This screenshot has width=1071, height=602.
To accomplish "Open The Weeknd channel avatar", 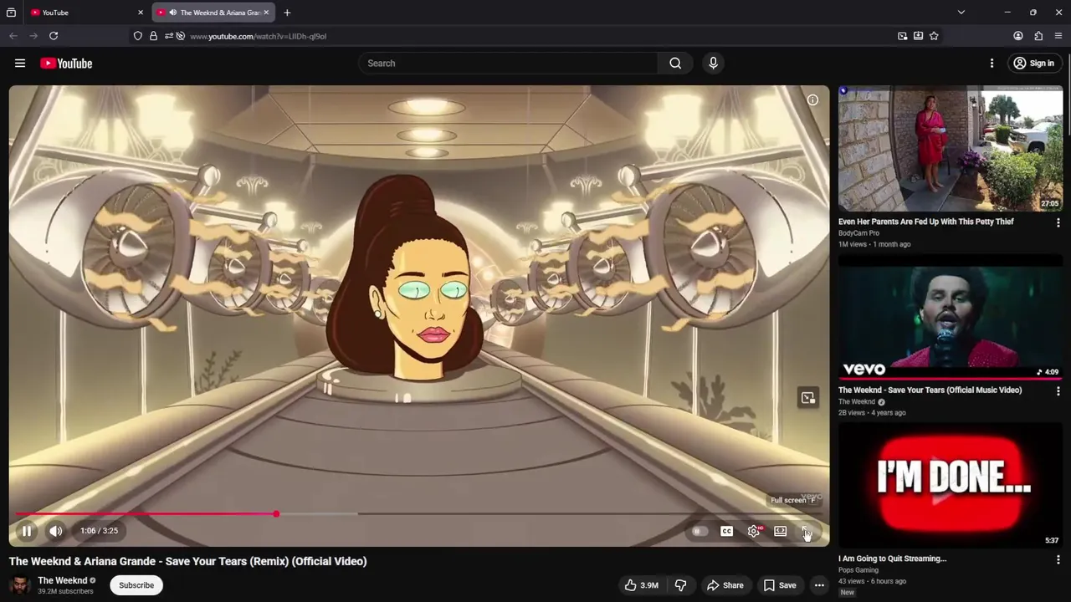I will 19,585.
